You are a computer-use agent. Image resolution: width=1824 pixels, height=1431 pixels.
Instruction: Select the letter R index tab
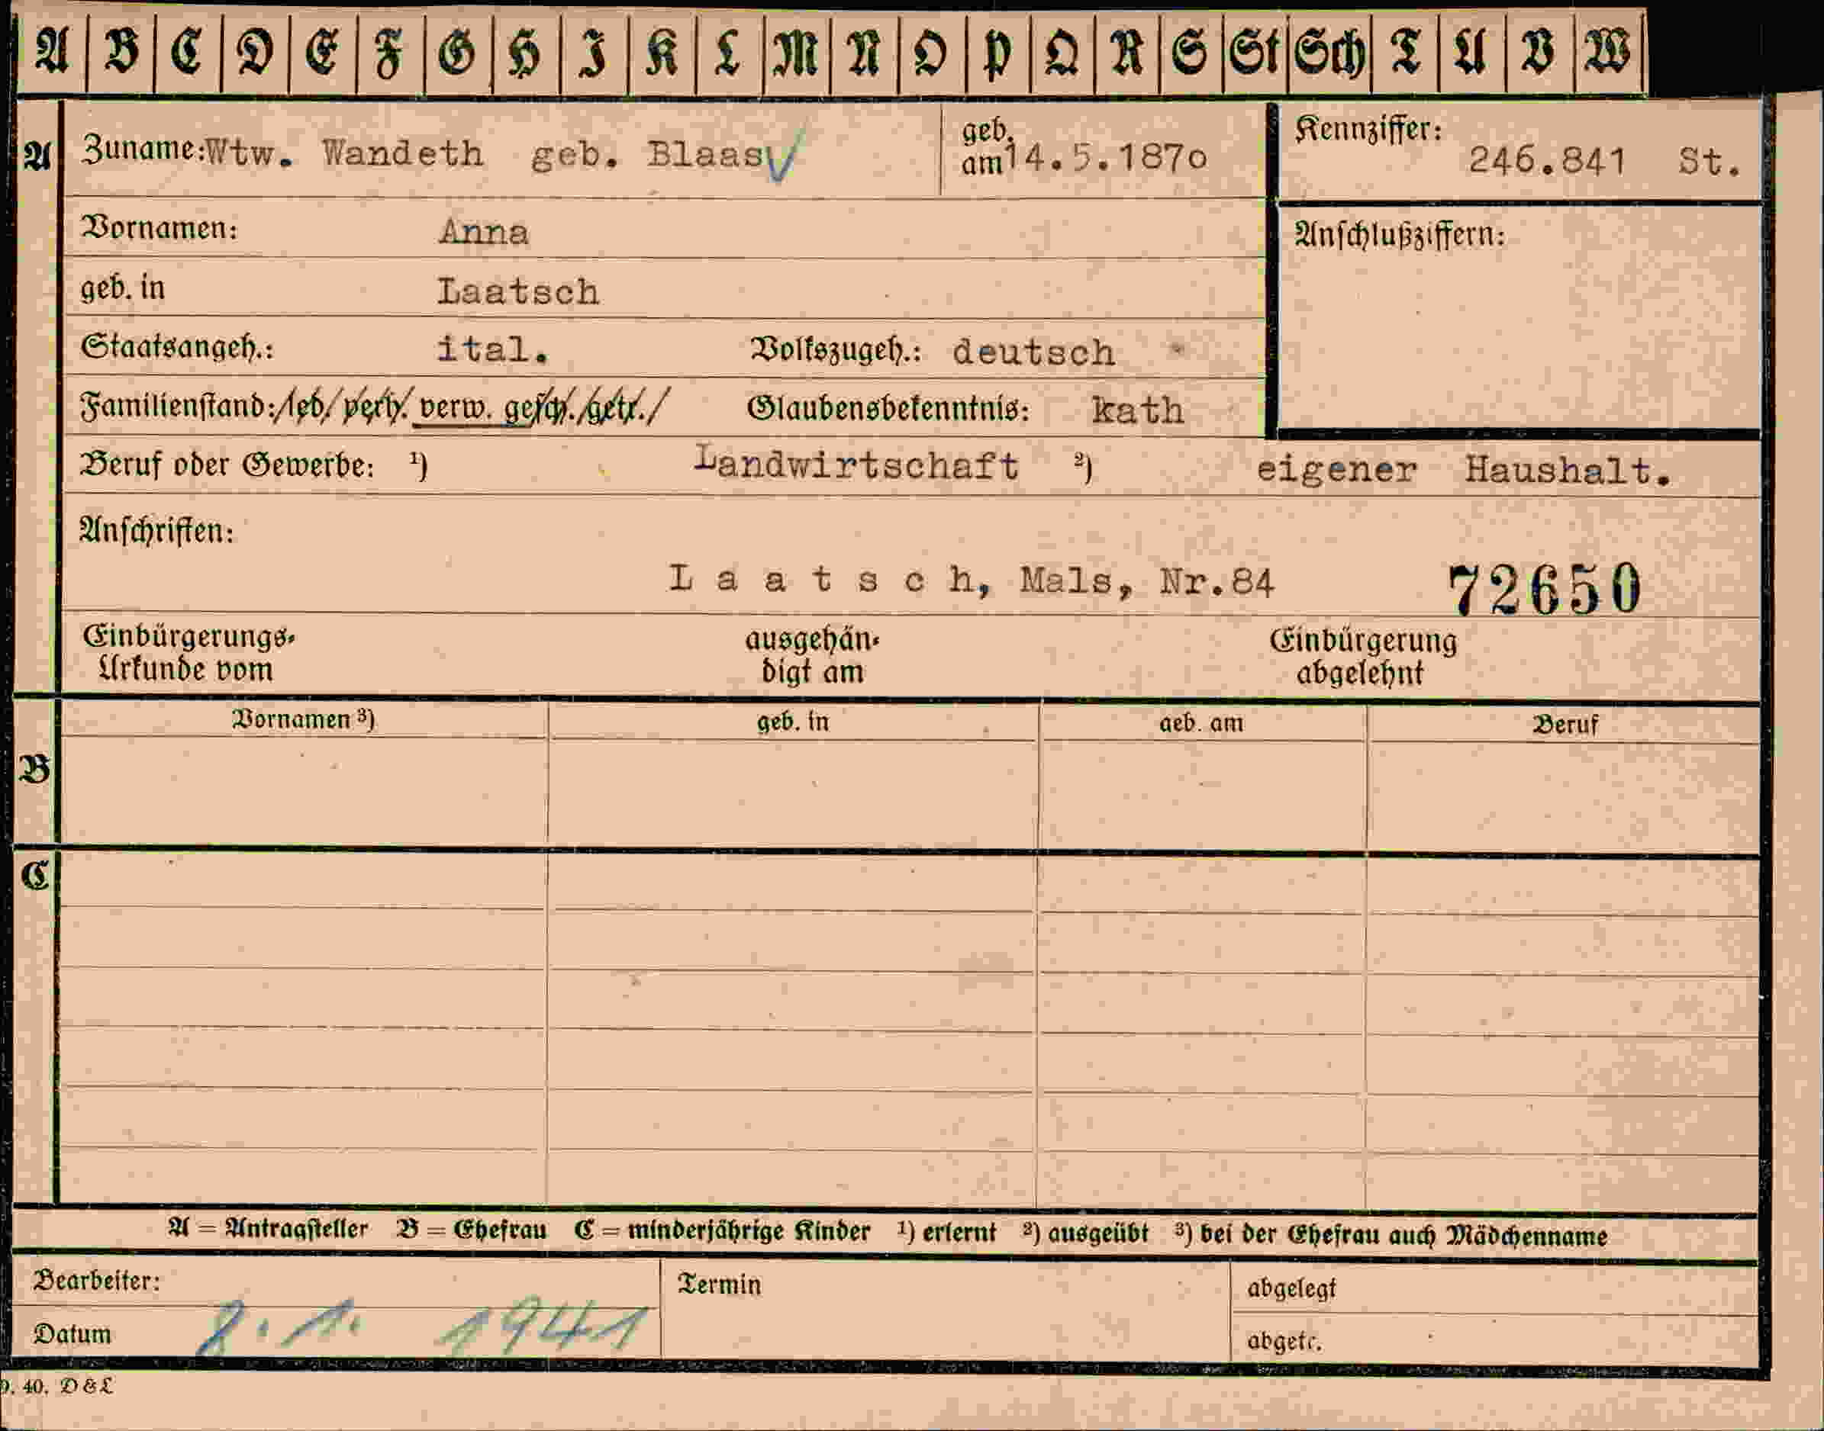pos(1126,52)
